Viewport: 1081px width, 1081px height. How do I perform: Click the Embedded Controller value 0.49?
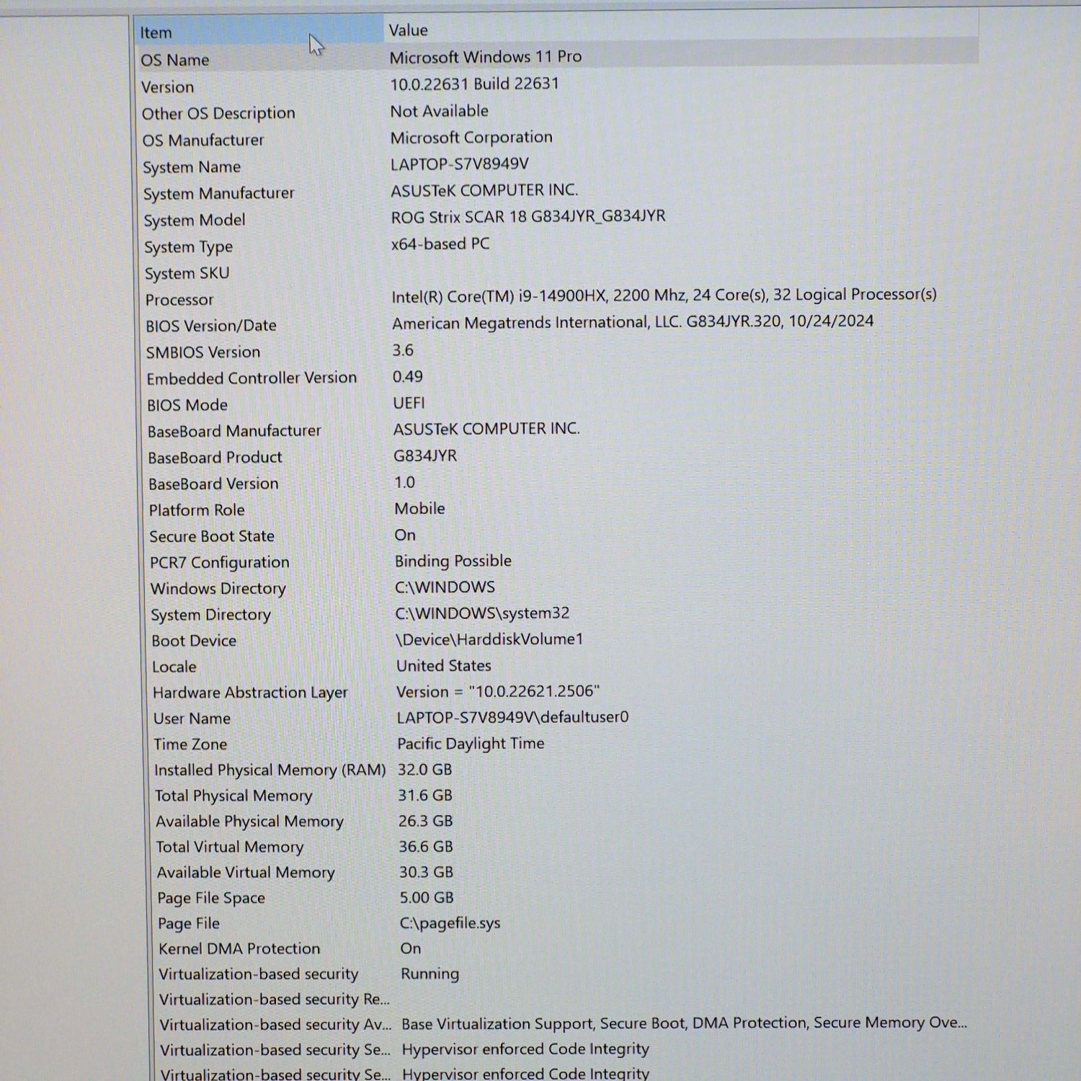click(408, 377)
